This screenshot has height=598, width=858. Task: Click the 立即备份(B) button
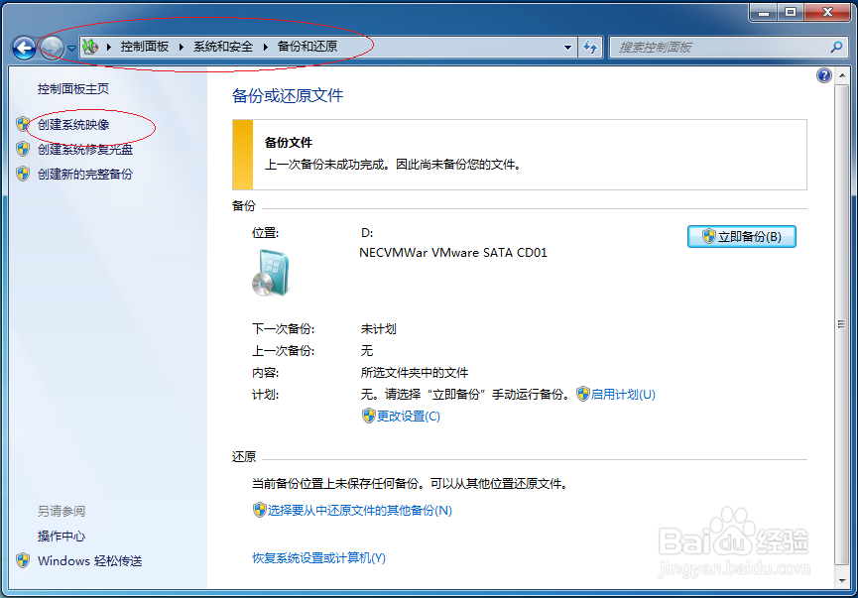742,236
